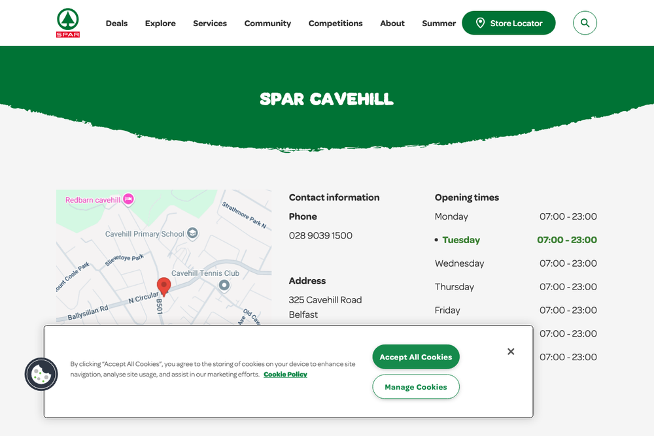Click the highlighted Tuesday row
The height and width of the screenshot is (436, 654).
coord(515,240)
